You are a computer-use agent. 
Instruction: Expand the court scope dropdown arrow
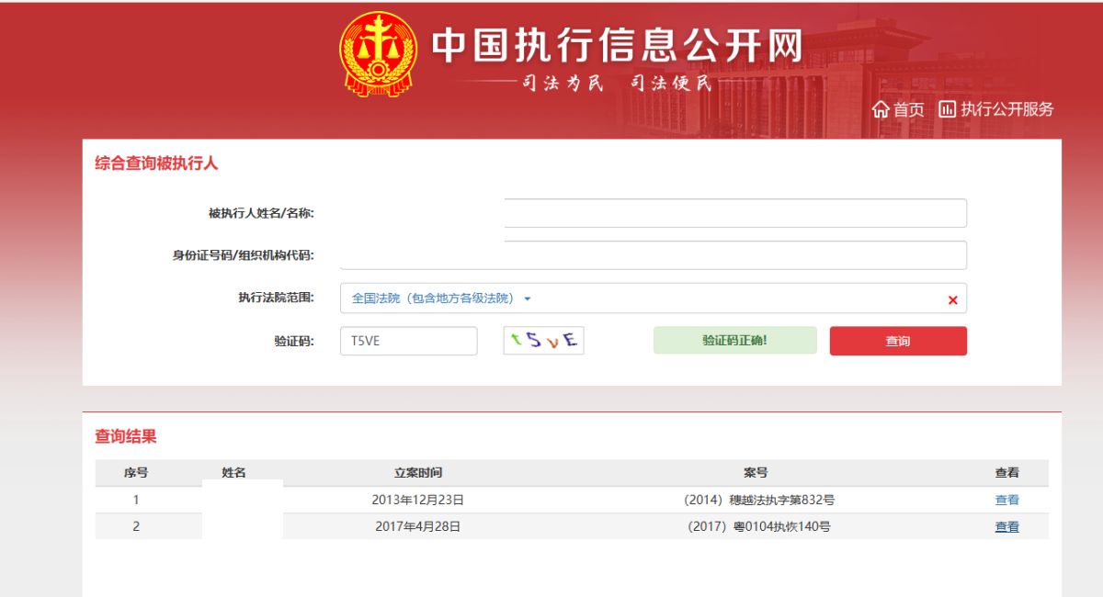[528, 298]
